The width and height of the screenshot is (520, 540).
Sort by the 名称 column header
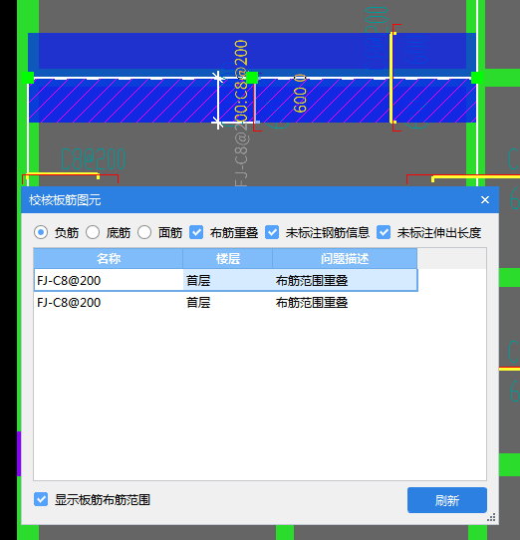click(x=109, y=258)
